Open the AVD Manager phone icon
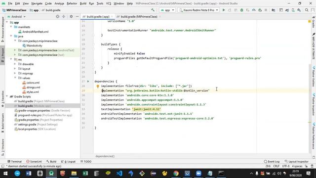Image resolution: width=316 pixels, height=178 pixels. point(293,10)
